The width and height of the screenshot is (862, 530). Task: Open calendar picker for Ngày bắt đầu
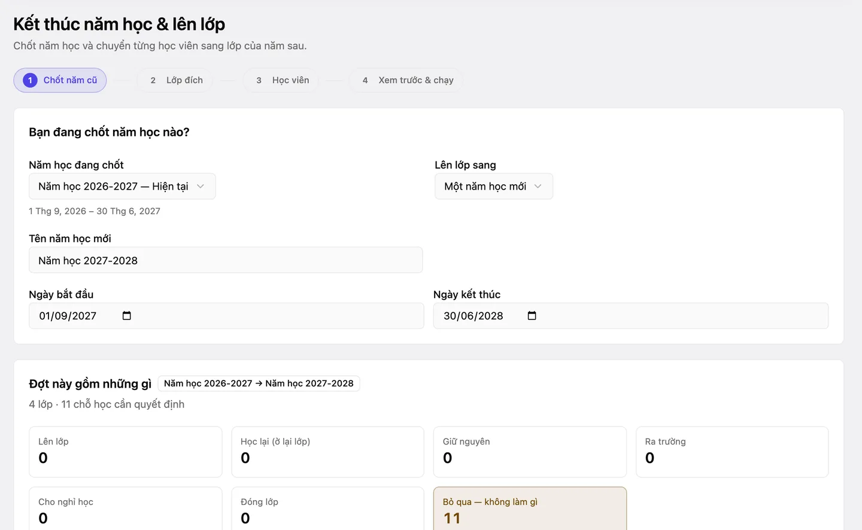[x=126, y=316]
